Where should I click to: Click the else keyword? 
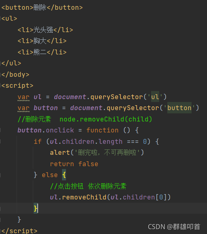click(x=50, y=175)
